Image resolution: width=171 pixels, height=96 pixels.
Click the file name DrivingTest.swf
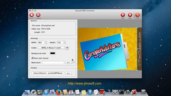pos(48,26)
